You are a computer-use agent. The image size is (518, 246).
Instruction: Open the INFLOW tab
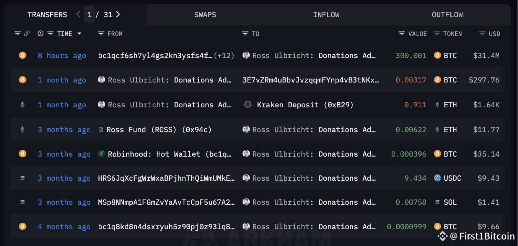(326, 15)
